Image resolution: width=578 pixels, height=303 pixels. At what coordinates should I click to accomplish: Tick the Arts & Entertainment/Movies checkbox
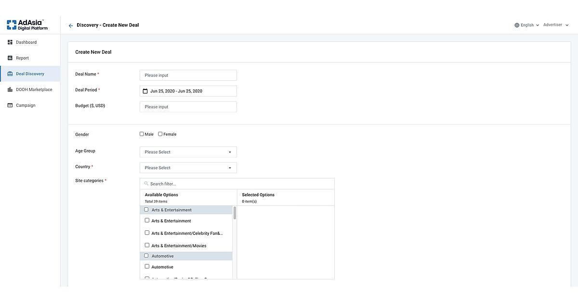tap(147, 245)
